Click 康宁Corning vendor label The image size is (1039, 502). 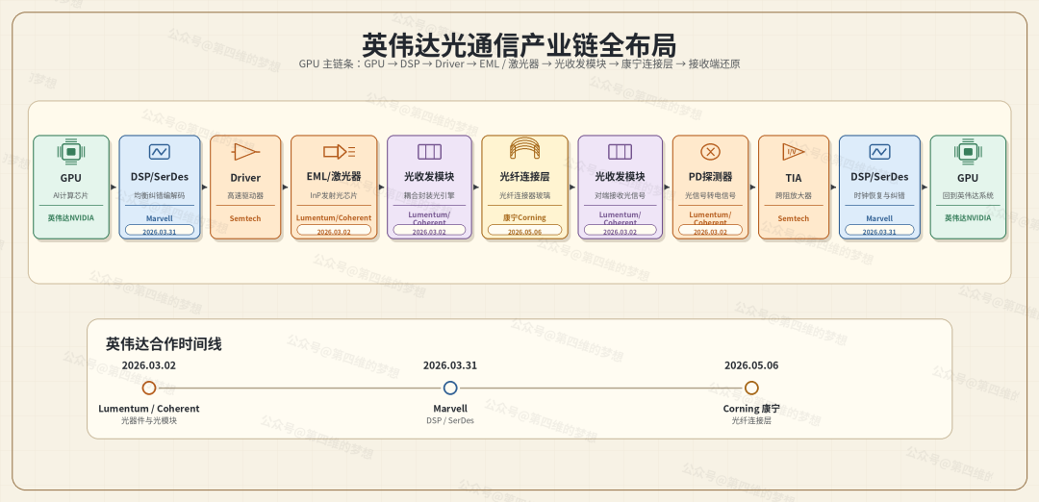525,218
